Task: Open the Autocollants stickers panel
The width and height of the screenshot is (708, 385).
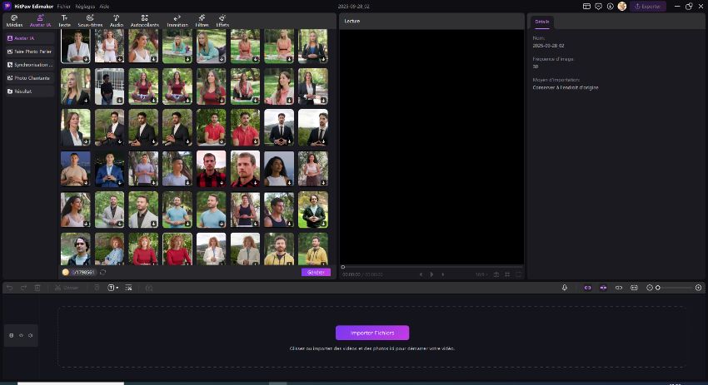Action: point(144,21)
